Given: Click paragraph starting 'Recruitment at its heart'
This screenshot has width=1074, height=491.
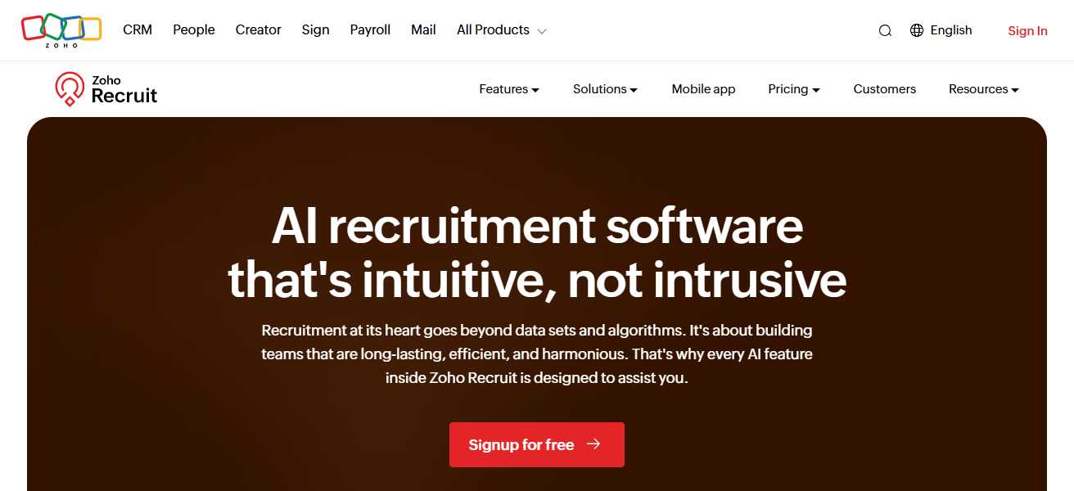Looking at the screenshot, I should click(x=537, y=354).
